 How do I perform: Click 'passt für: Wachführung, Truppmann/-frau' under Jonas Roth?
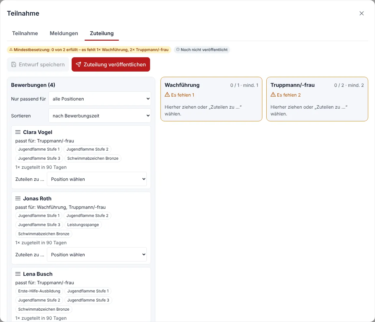(61, 207)
